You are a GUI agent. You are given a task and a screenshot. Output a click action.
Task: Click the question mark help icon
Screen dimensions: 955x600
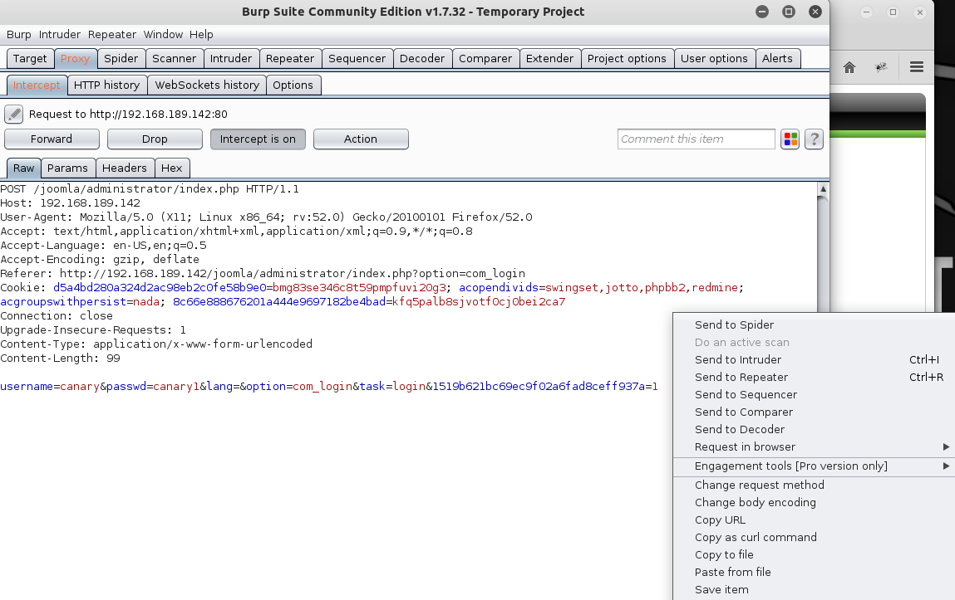pos(814,139)
